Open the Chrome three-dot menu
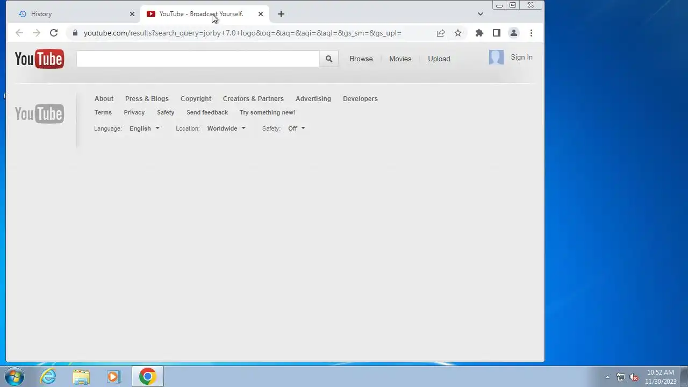The width and height of the screenshot is (688, 387). (x=531, y=33)
